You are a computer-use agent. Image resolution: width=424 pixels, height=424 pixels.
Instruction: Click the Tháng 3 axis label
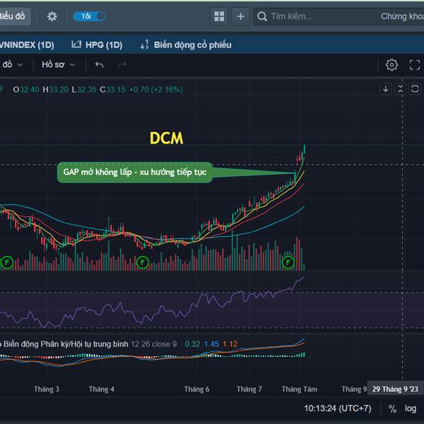coord(47,389)
